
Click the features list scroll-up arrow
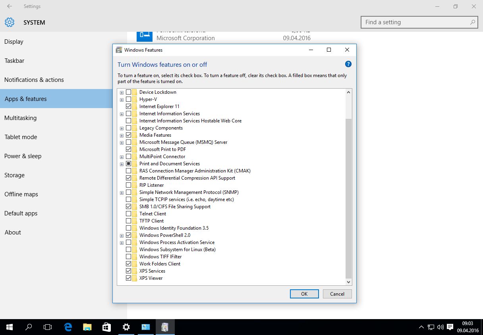[349, 92]
